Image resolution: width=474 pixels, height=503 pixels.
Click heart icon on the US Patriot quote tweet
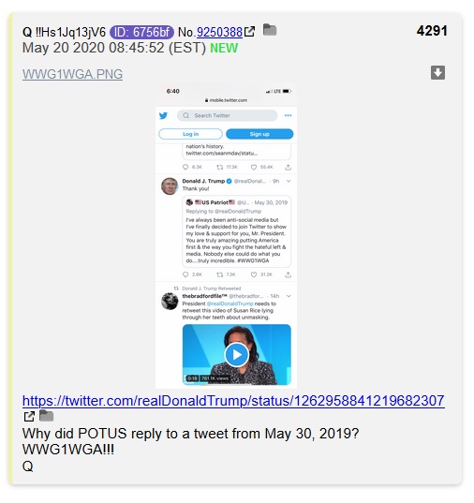(x=254, y=274)
